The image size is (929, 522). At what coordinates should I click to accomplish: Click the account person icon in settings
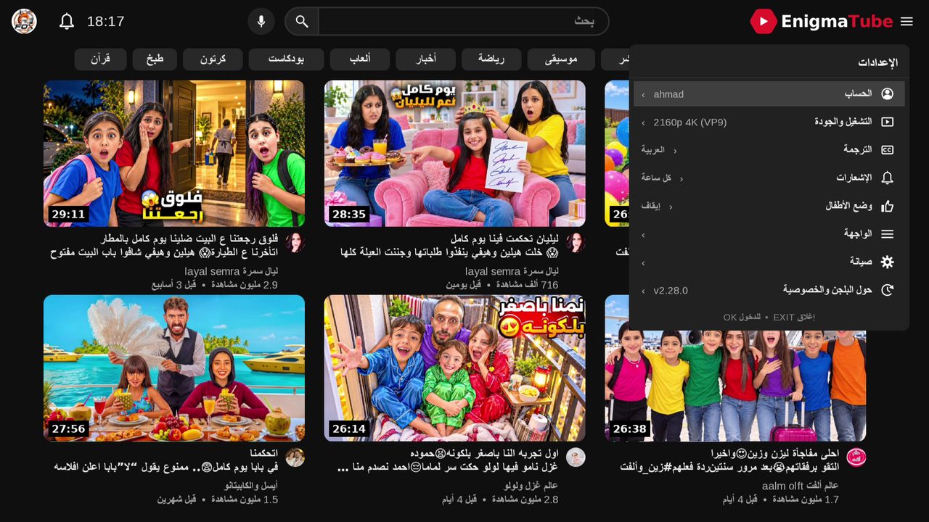[887, 94]
